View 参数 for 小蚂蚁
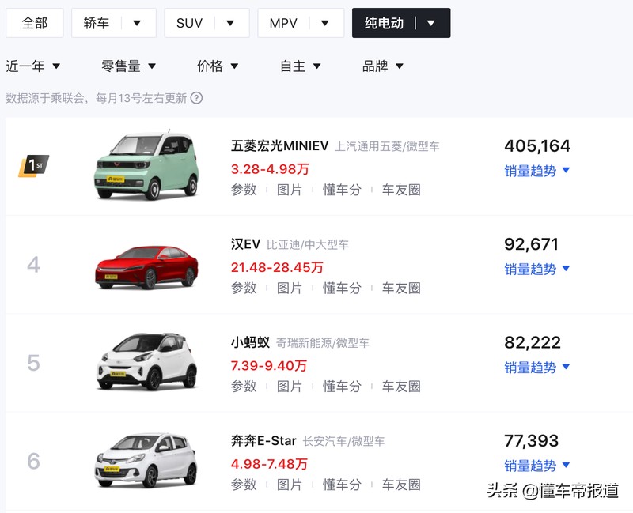The image size is (633, 513). click(x=244, y=387)
